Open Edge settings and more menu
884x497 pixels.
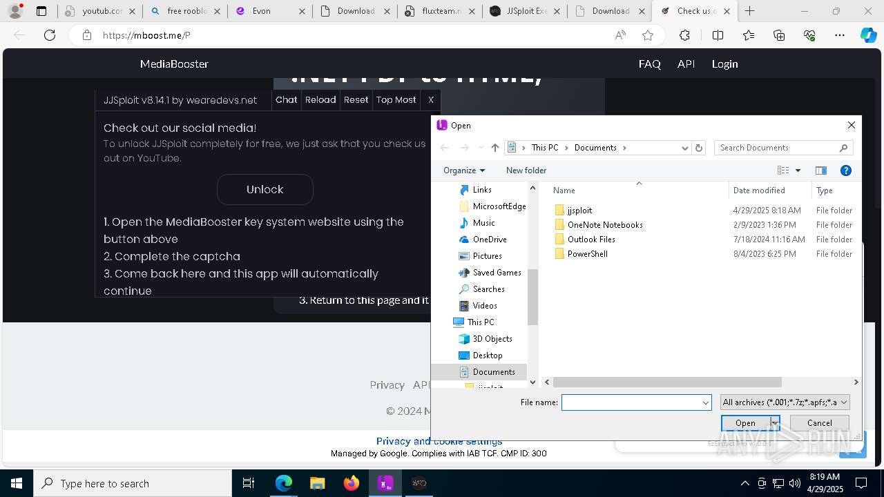click(x=840, y=35)
